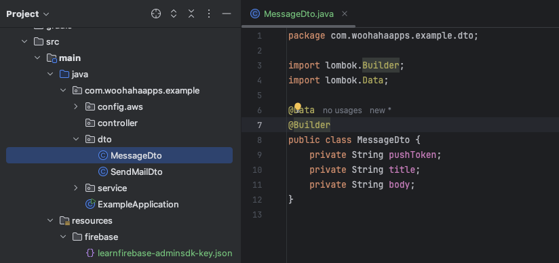The height and width of the screenshot is (263, 559).
Task: Click the config.aws package icon
Action: click(x=90, y=106)
